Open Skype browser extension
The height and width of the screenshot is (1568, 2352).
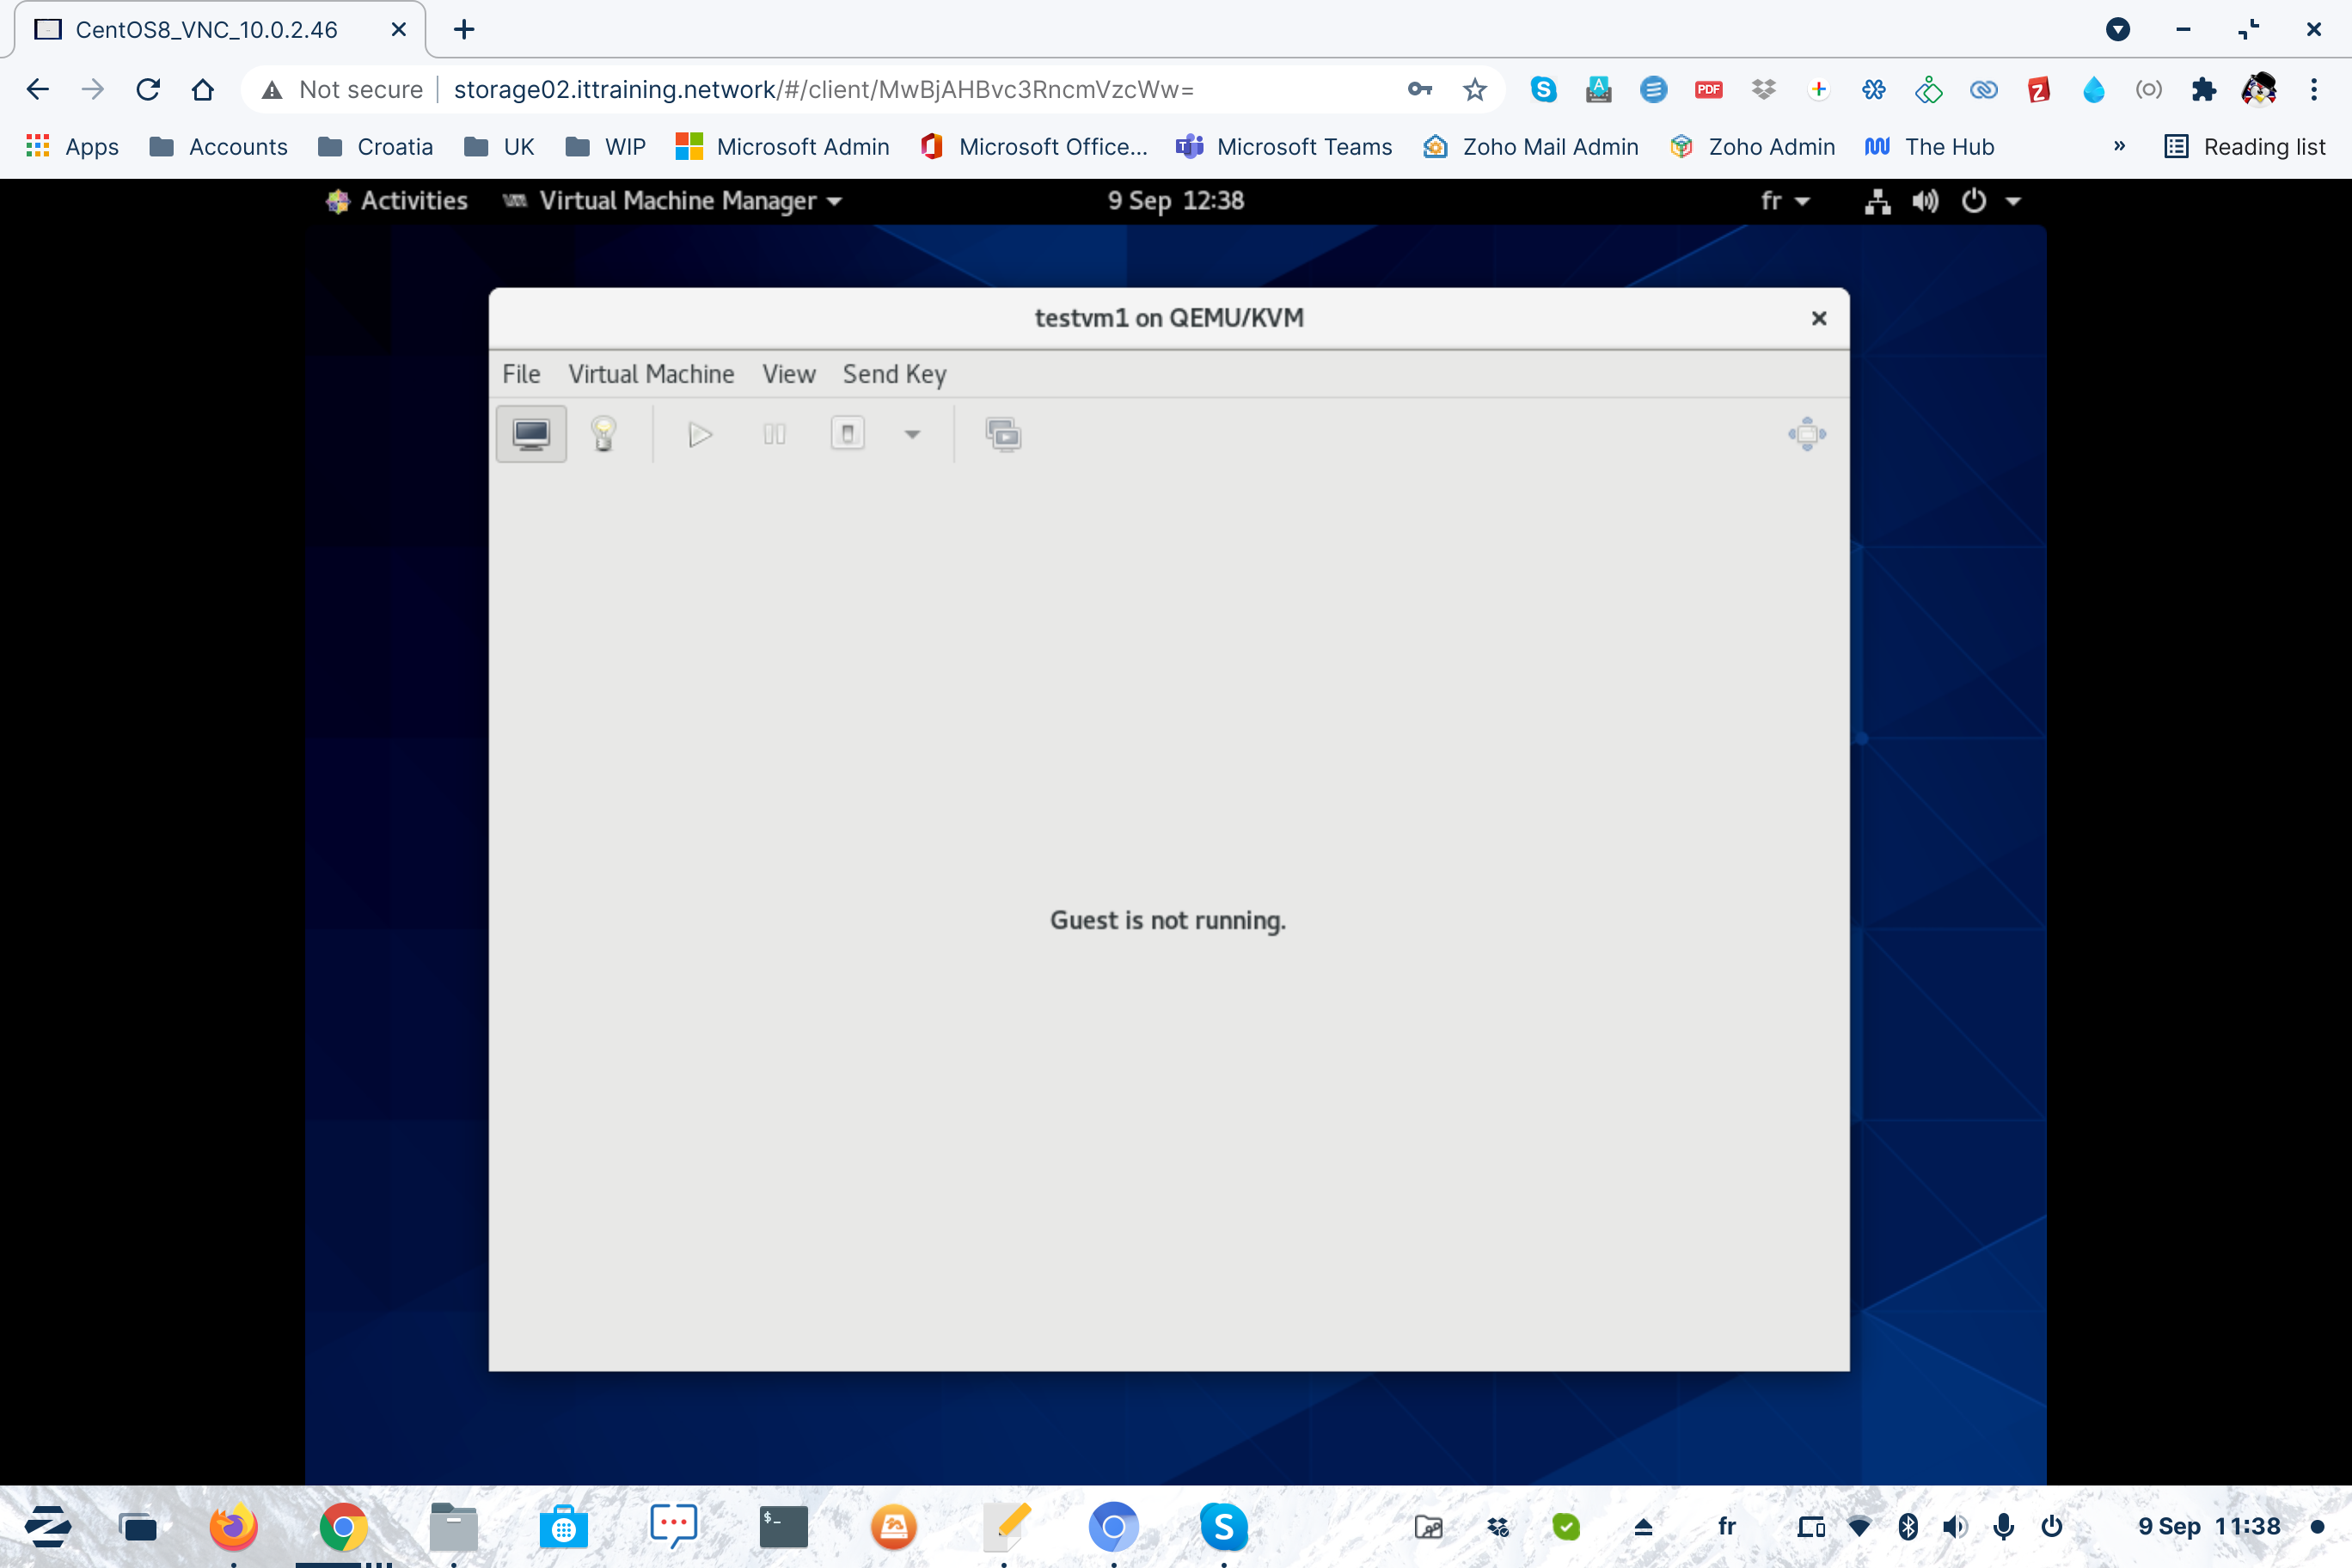[x=1543, y=89]
